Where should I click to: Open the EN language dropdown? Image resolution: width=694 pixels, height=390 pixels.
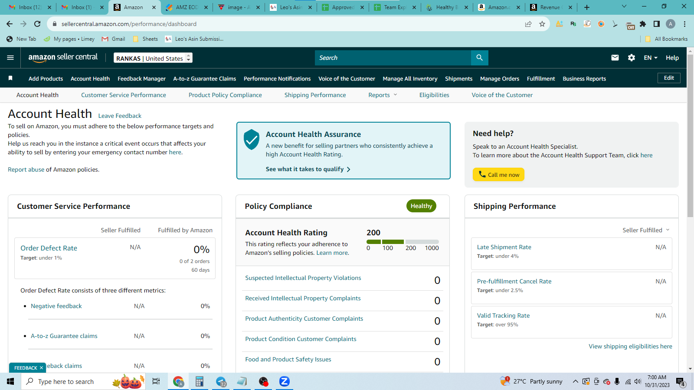(651, 58)
